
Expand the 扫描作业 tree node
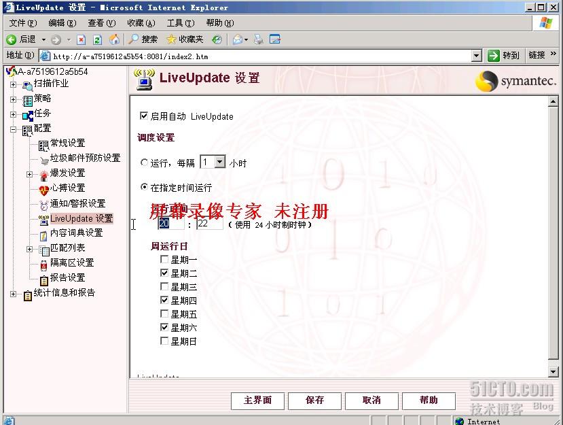point(14,85)
